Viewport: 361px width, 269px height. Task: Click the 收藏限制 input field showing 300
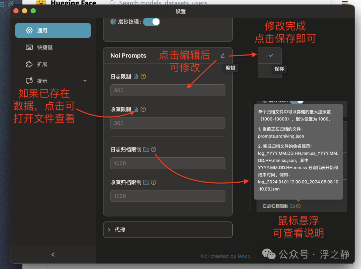[x=168, y=123]
